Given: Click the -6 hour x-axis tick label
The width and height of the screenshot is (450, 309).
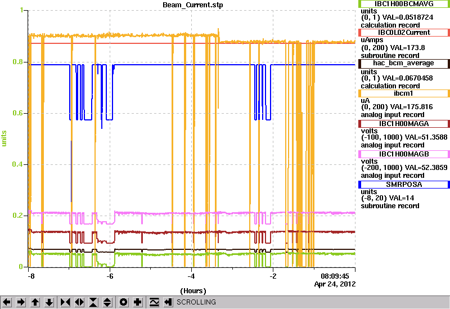Looking at the screenshot, I should coord(110,276).
